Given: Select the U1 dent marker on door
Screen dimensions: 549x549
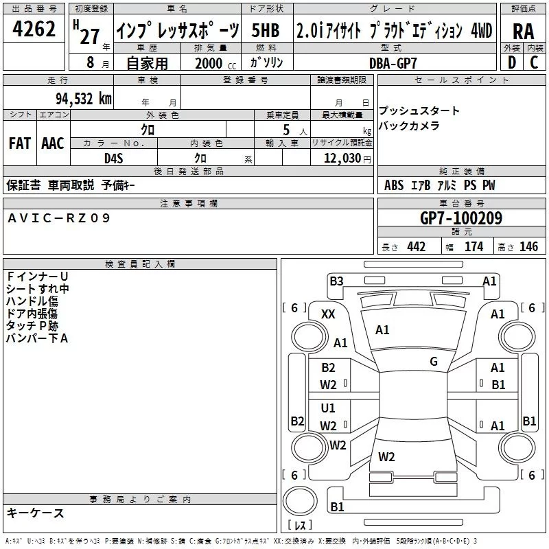Looking at the screenshot, I should point(328,408).
